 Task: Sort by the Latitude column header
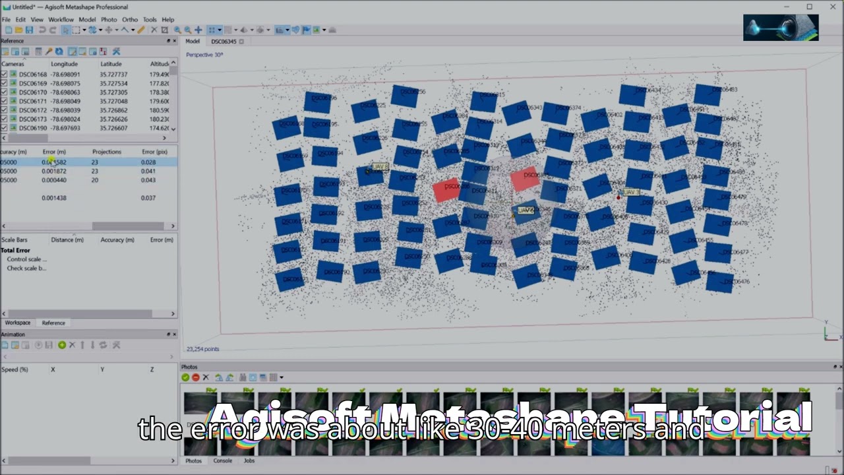coord(111,64)
